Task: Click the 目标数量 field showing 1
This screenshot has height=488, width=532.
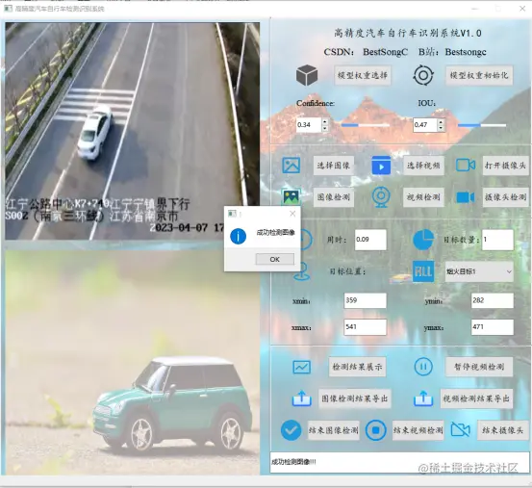Action: [497, 240]
